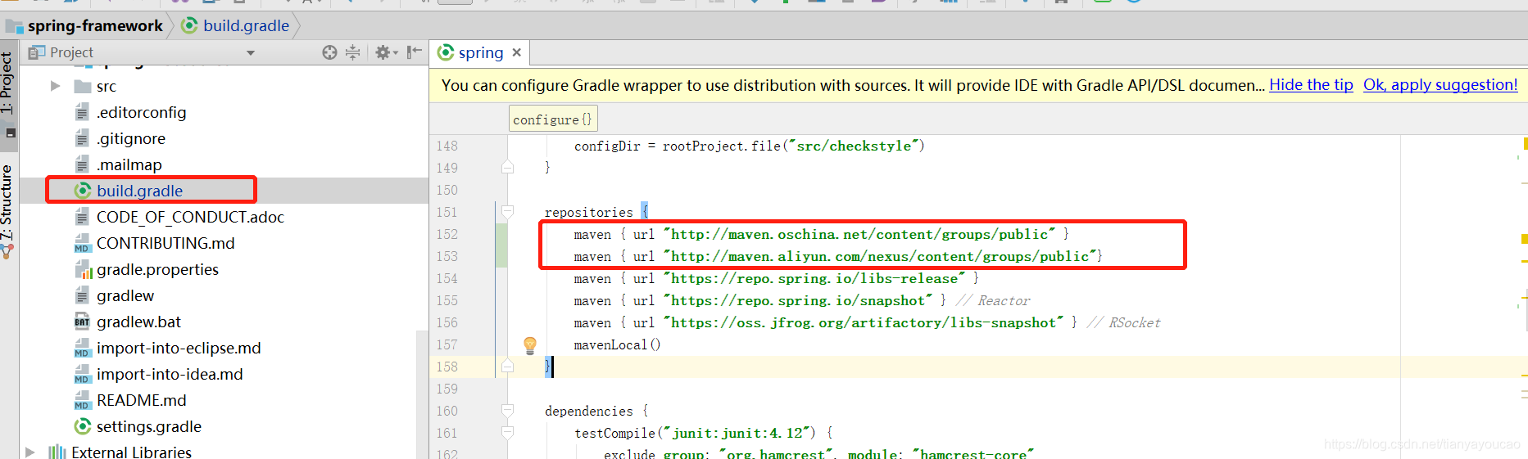The height and width of the screenshot is (459, 1528).
Task: Click the configure {} code breadcrumb
Action: (553, 119)
